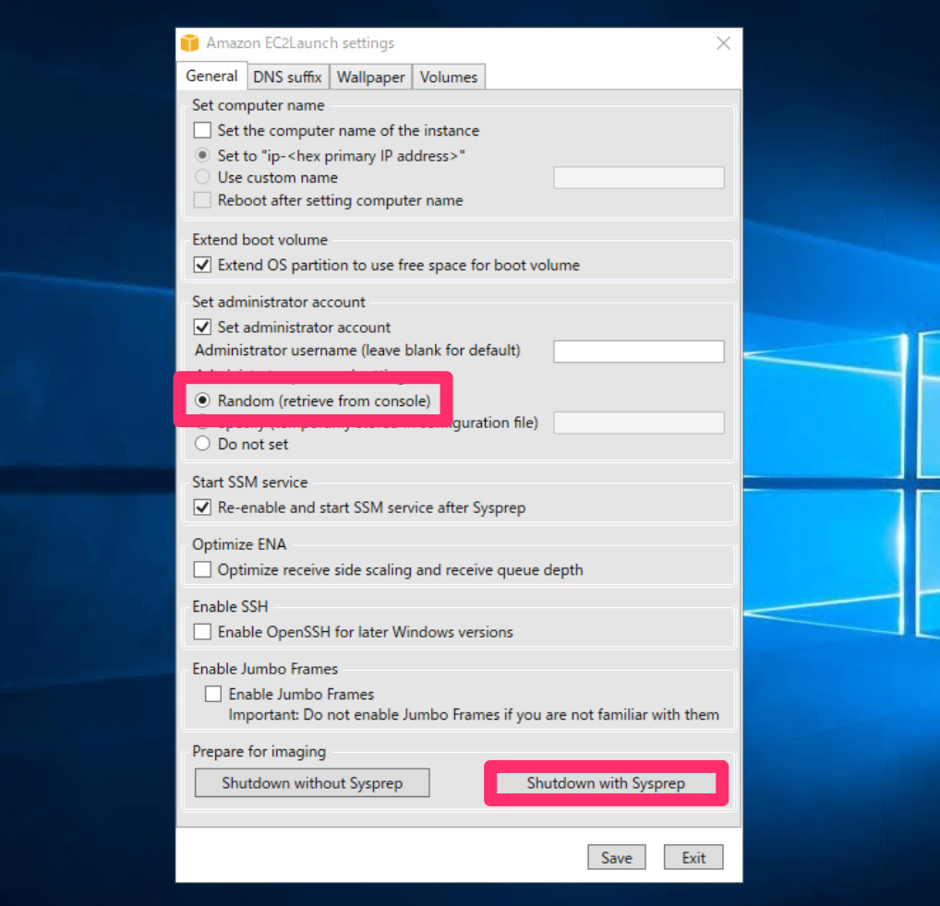This screenshot has width=940, height=906.
Task: Switch to the Wallpaper tab
Action: coord(369,77)
